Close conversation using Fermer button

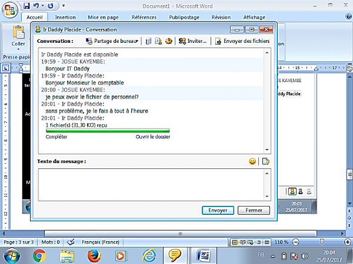click(254, 211)
